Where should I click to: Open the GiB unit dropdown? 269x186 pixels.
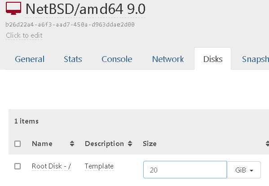244,170
